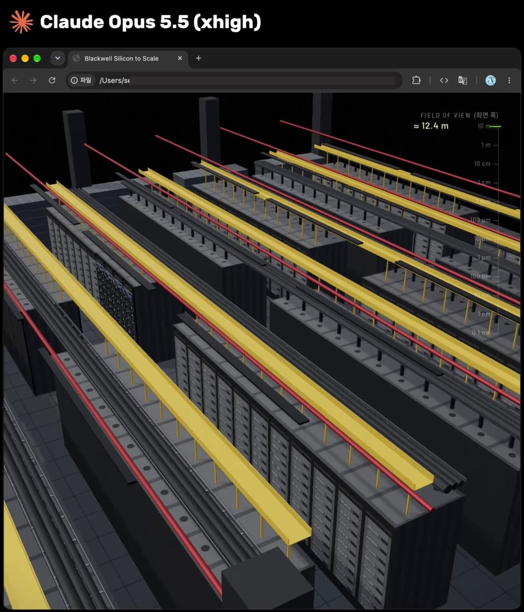Open a new tab with the plus button
524x612 pixels.
click(x=198, y=58)
